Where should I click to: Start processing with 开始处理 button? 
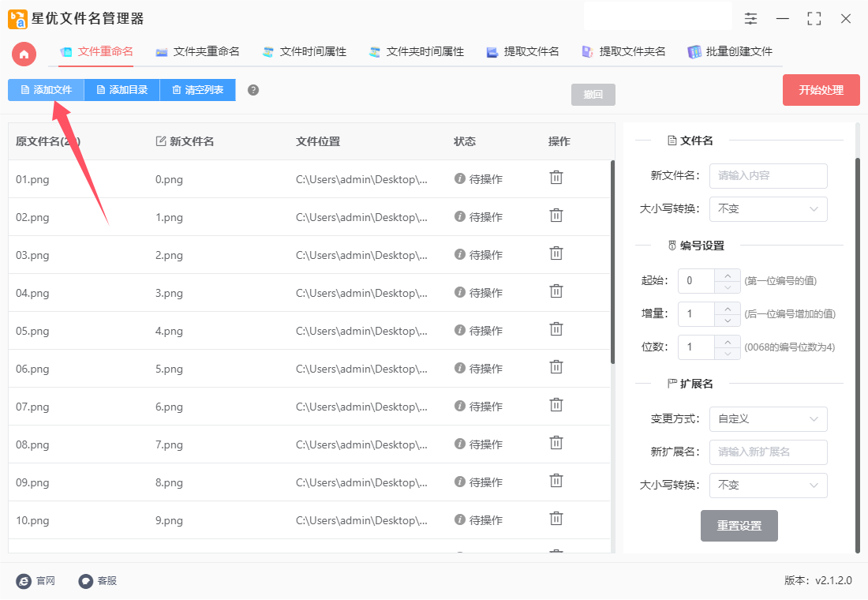(821, 90)
